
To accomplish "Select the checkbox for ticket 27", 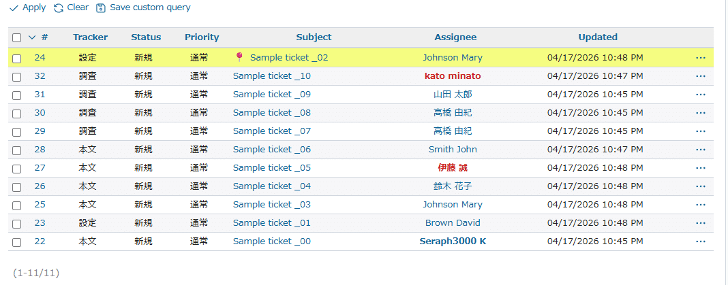I will (17, 168).
